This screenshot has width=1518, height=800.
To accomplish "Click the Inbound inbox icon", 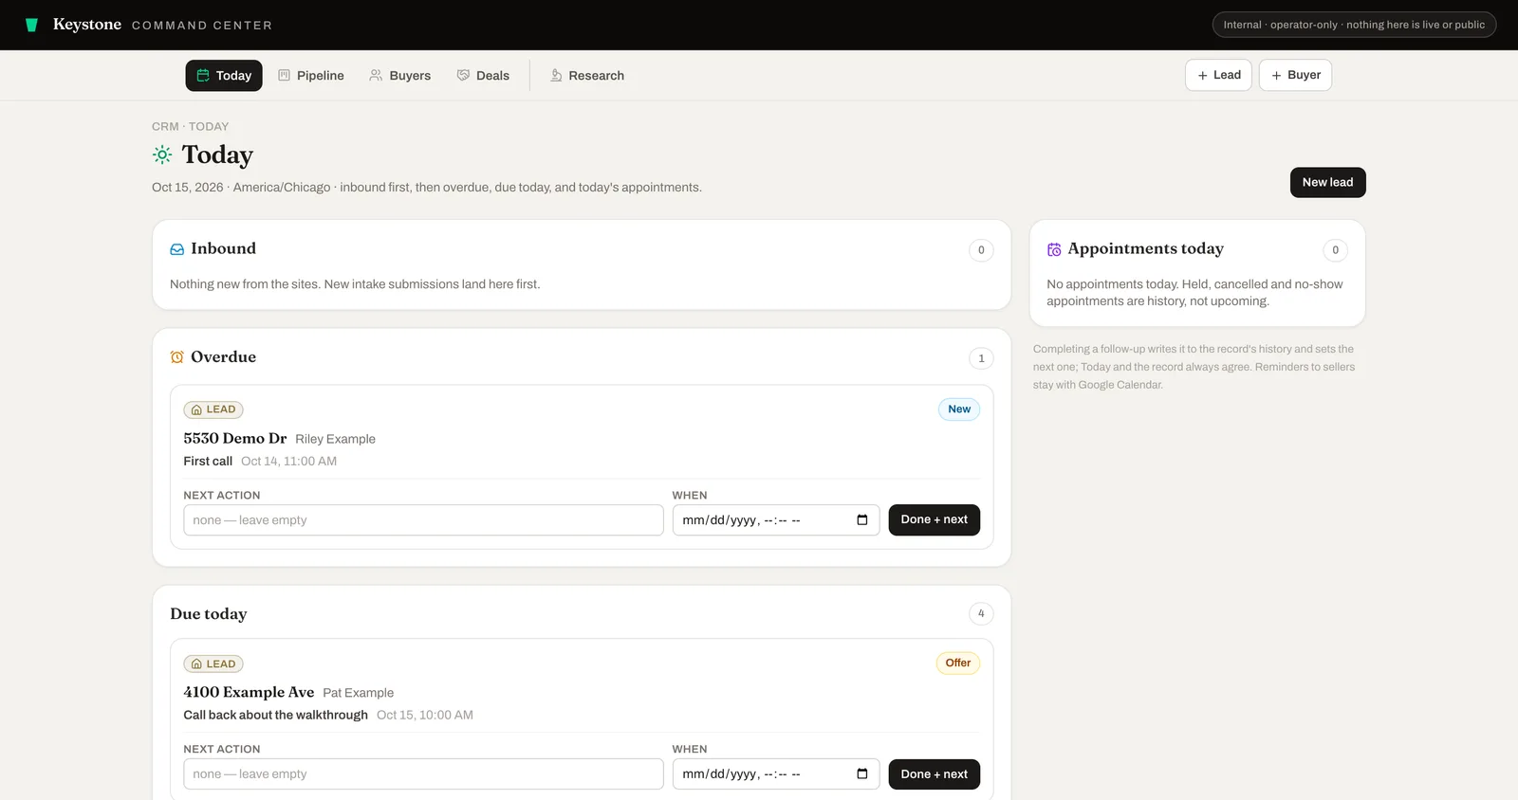I will pos(176,249).
